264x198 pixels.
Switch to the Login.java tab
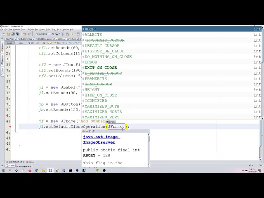(59, 39)
